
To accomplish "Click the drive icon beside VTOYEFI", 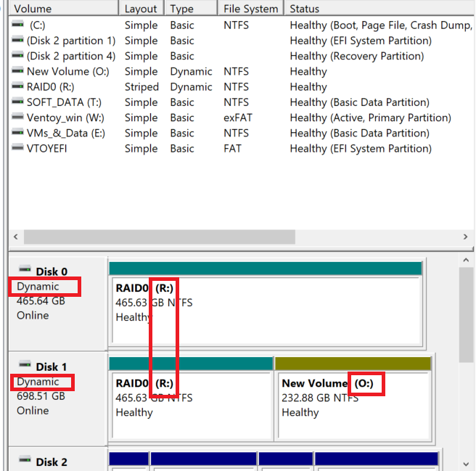I will 17,148.
